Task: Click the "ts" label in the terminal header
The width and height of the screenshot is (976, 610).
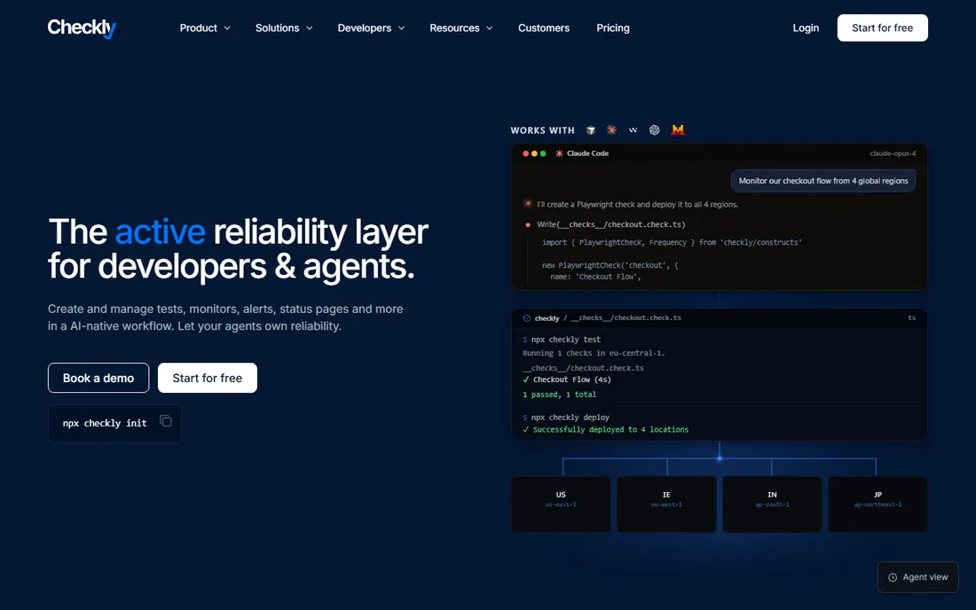Action: [911, 317]
